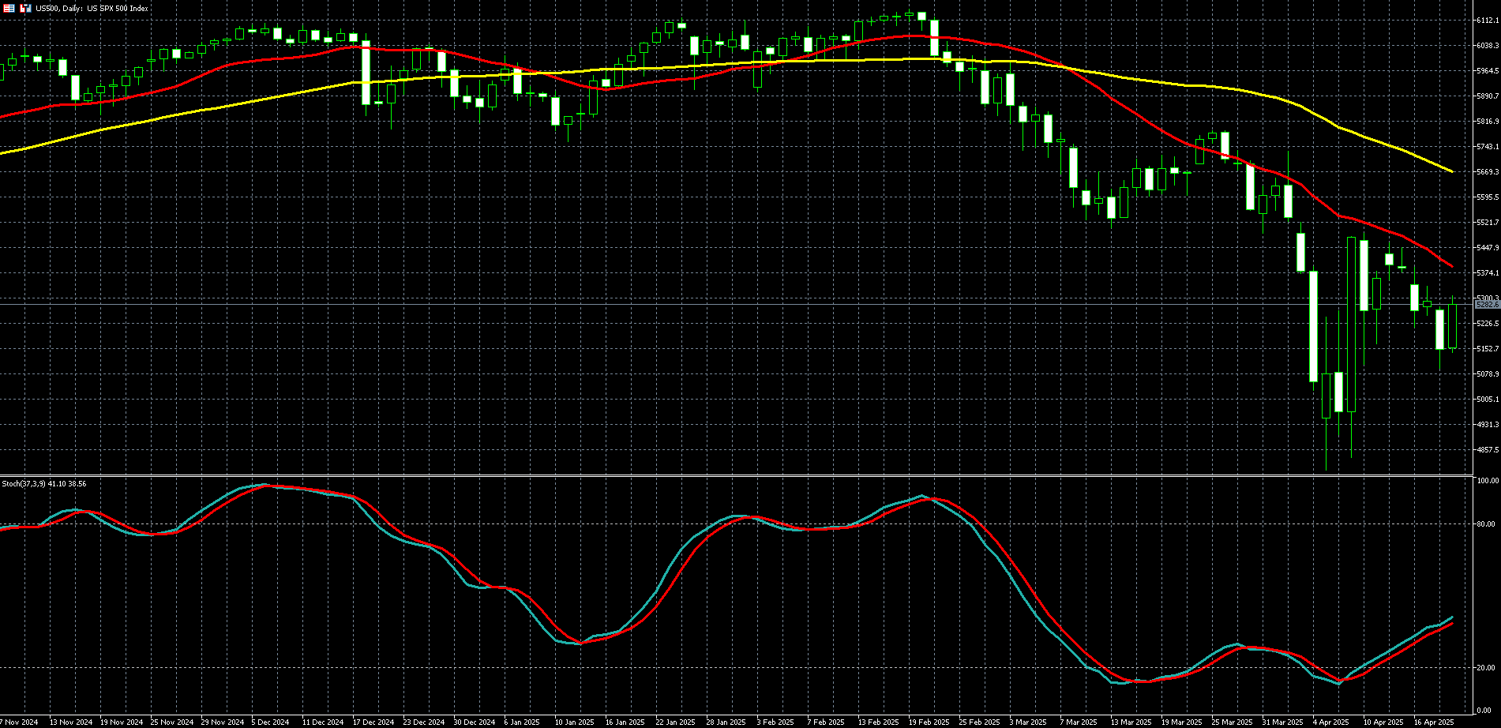Click the 80.00 stochastic level label

pyautogui.click(x=1488, y=524)
